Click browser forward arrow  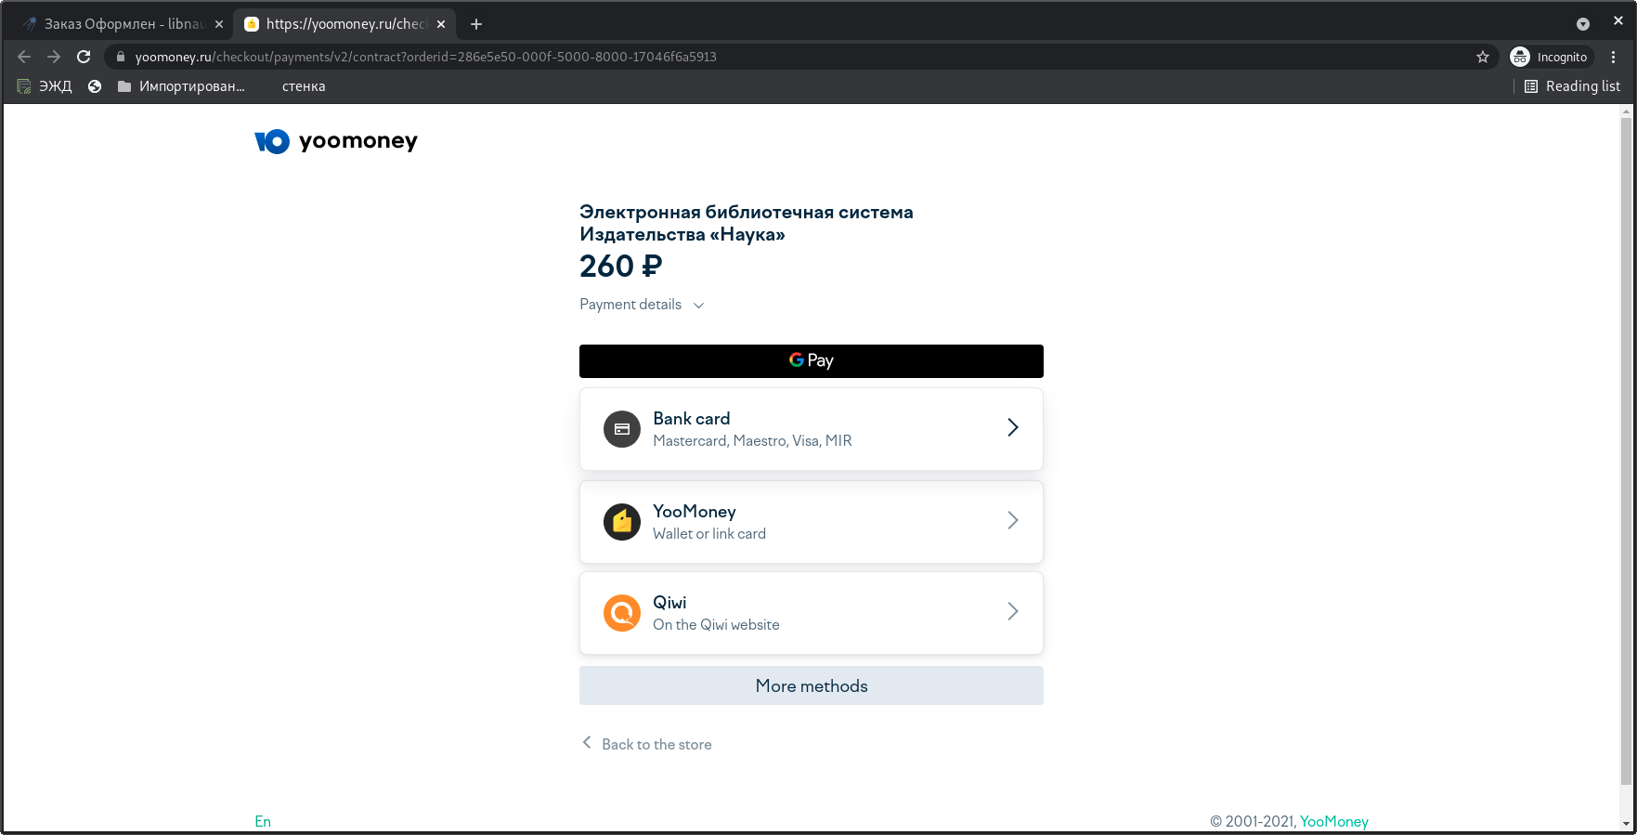54,57
